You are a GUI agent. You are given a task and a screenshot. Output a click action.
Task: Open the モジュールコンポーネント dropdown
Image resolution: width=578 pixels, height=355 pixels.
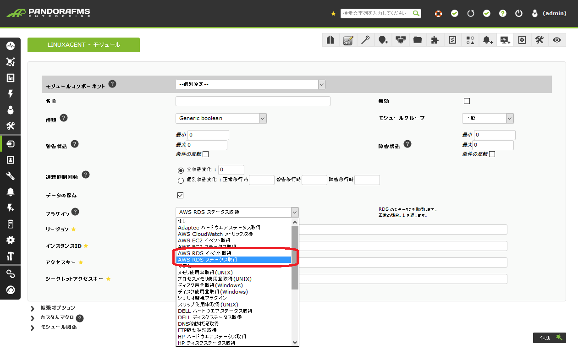251,84
